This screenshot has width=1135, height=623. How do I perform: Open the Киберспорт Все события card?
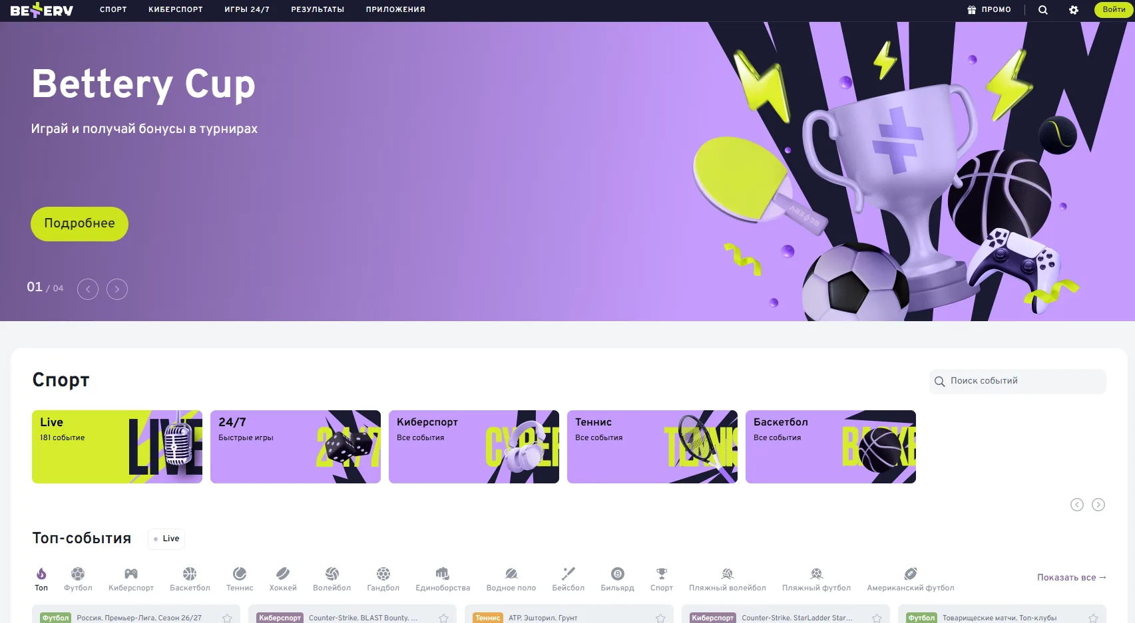pyautogui.click(x=474, y=447)
